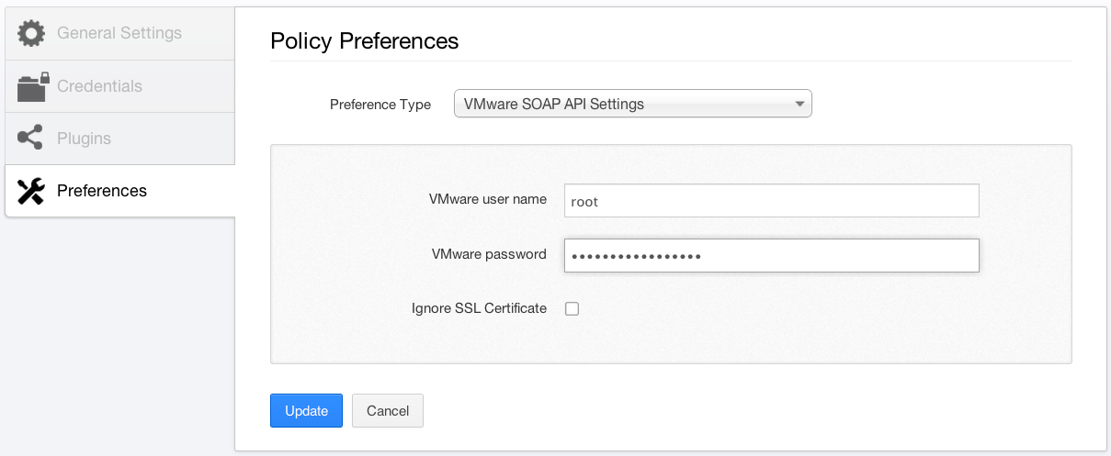Screen dimensions: 1111x456
Task: Switch to the Credentials tab label
Action: coord(99,86)
